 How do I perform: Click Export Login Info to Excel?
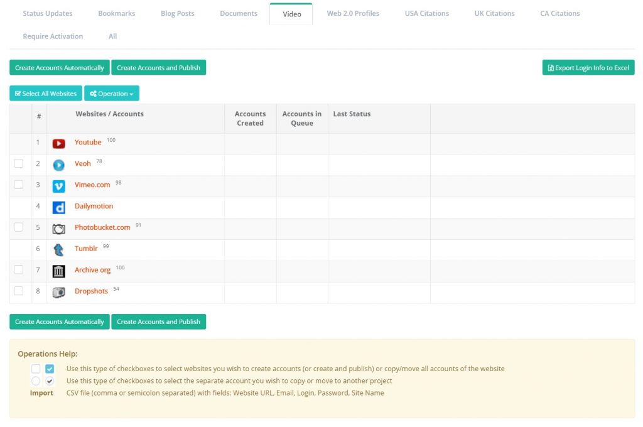588,68
